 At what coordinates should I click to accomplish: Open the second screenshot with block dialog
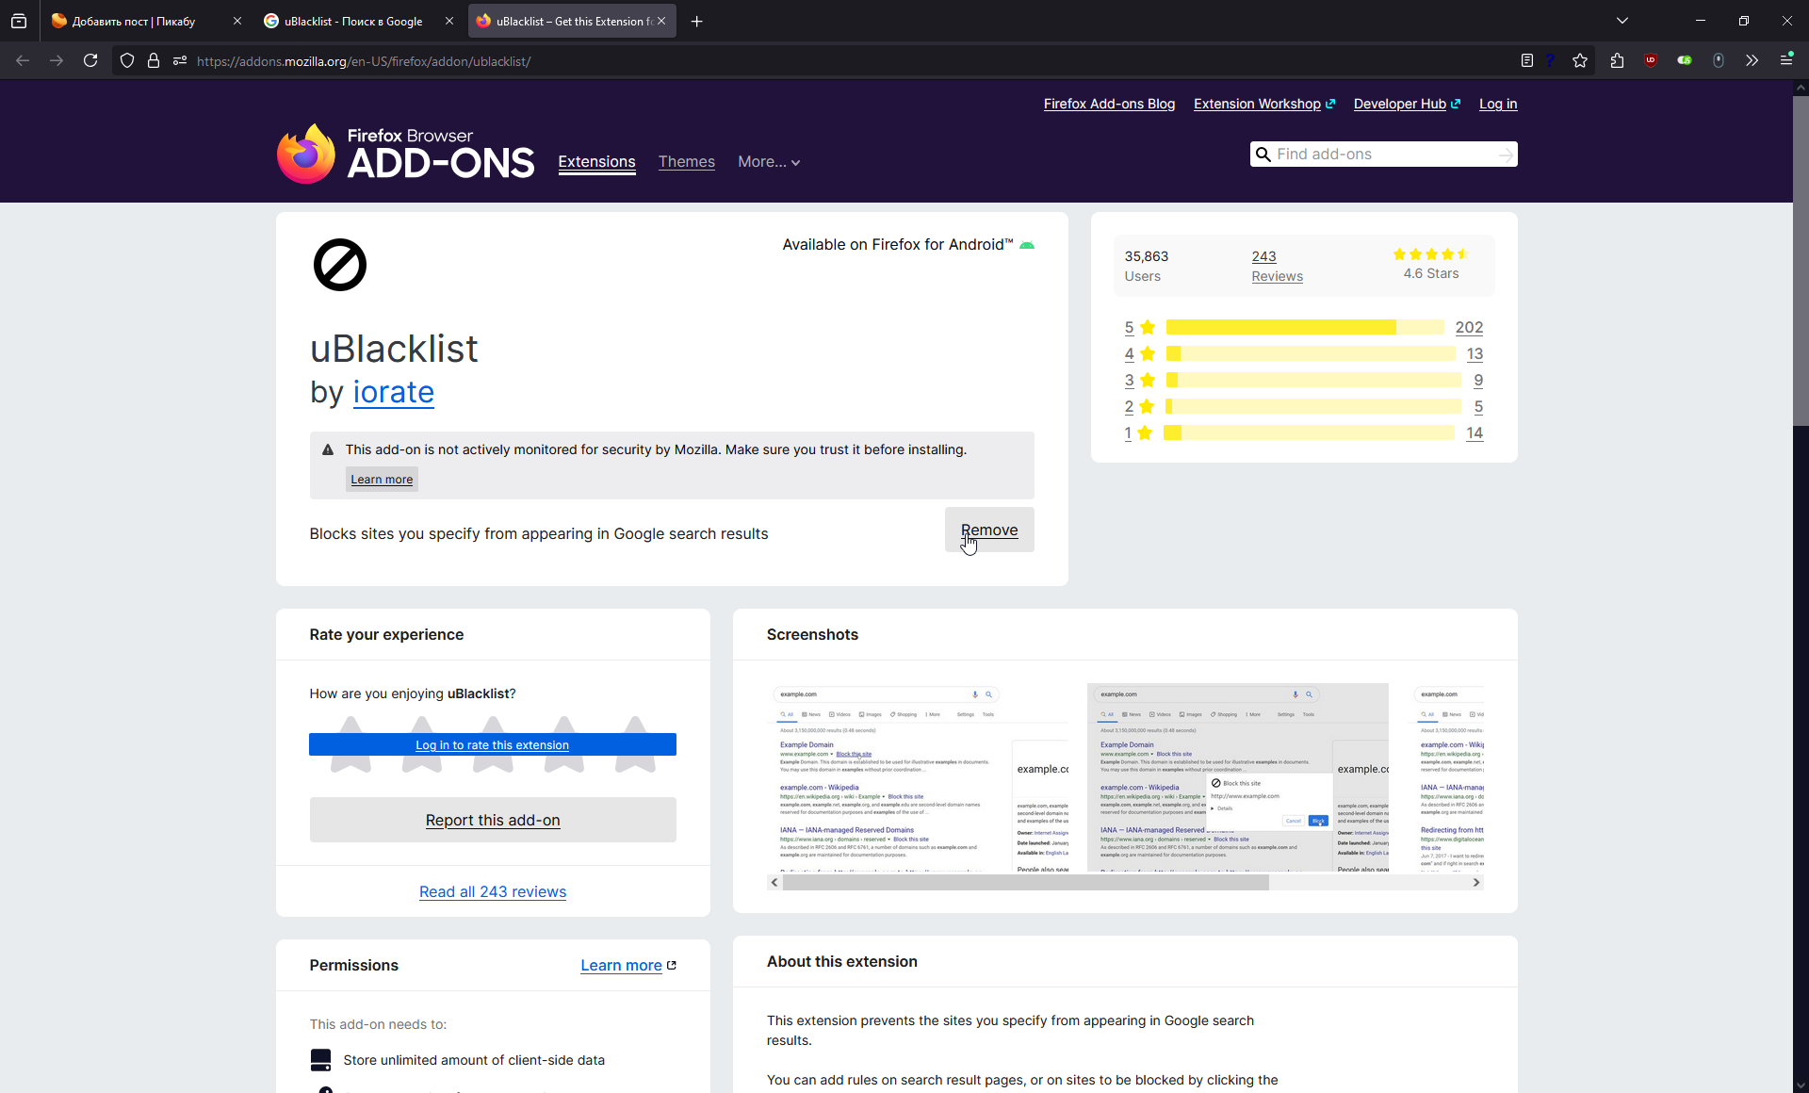[x=1238, y=777]
